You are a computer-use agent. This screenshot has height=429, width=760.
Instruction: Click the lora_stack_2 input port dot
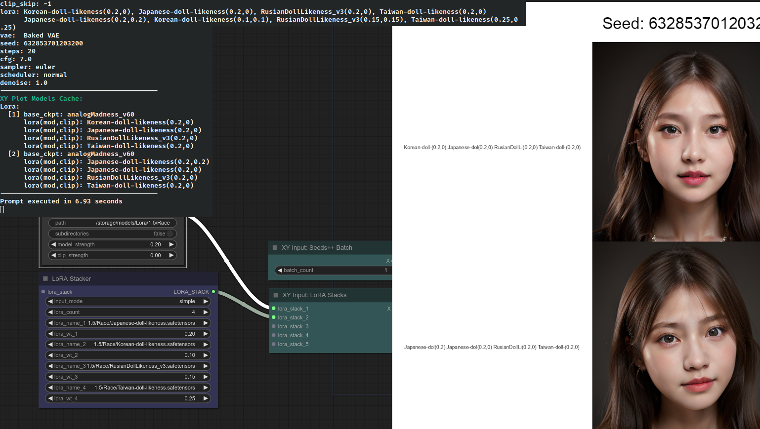coord(272,317)
